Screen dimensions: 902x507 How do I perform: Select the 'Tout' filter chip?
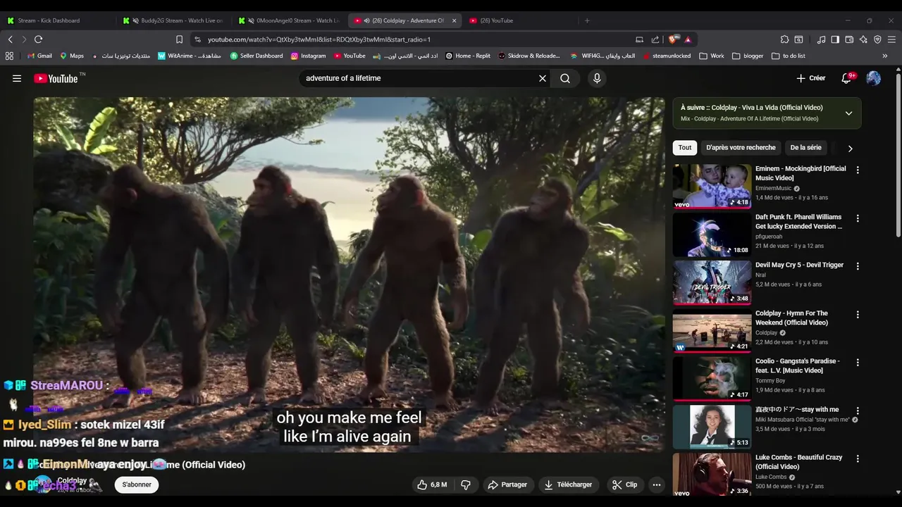pos(685,147)
